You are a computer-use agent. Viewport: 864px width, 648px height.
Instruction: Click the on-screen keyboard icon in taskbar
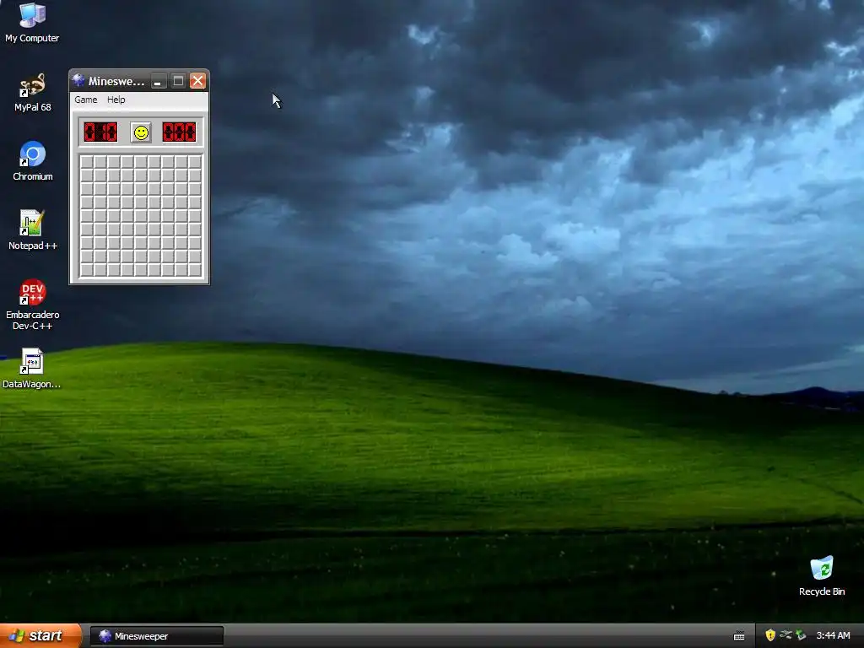[x=739, y=636]
